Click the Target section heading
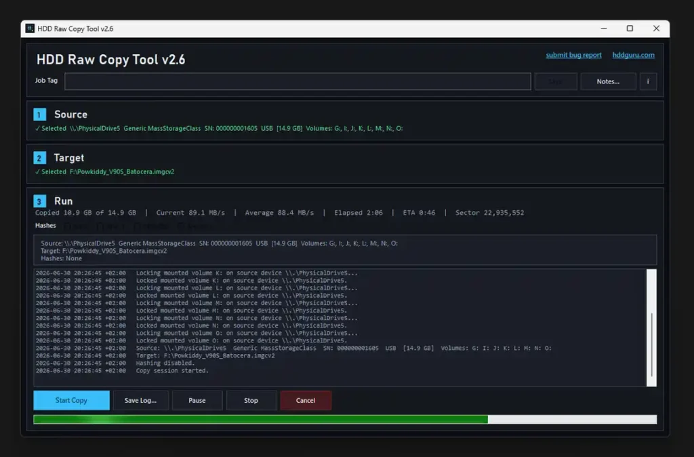The width and height of the screenshot is (694, 457). (x=69, y=158)
